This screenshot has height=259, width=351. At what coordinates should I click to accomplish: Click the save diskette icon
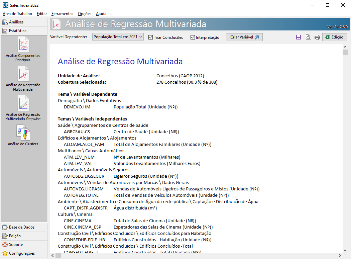tap(299, 37)
